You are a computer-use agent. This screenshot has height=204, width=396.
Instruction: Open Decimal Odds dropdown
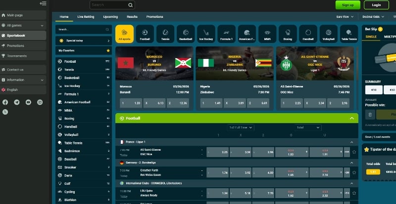point(373,17)
